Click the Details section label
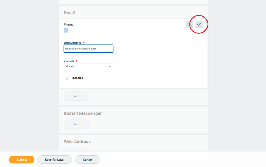 pyautogui.click(x=77, y=78)
